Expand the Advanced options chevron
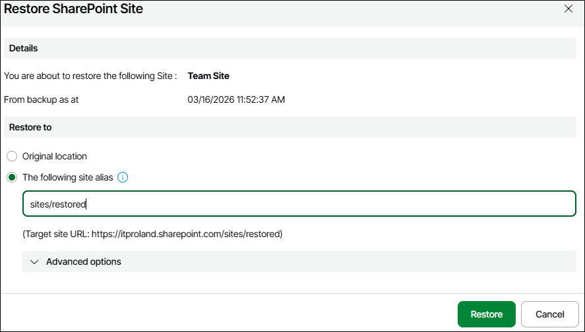The width and height of the screenshot is (585, 332). (34, 262)
